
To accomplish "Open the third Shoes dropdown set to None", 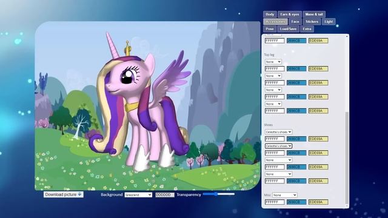I will pos(278,160).
